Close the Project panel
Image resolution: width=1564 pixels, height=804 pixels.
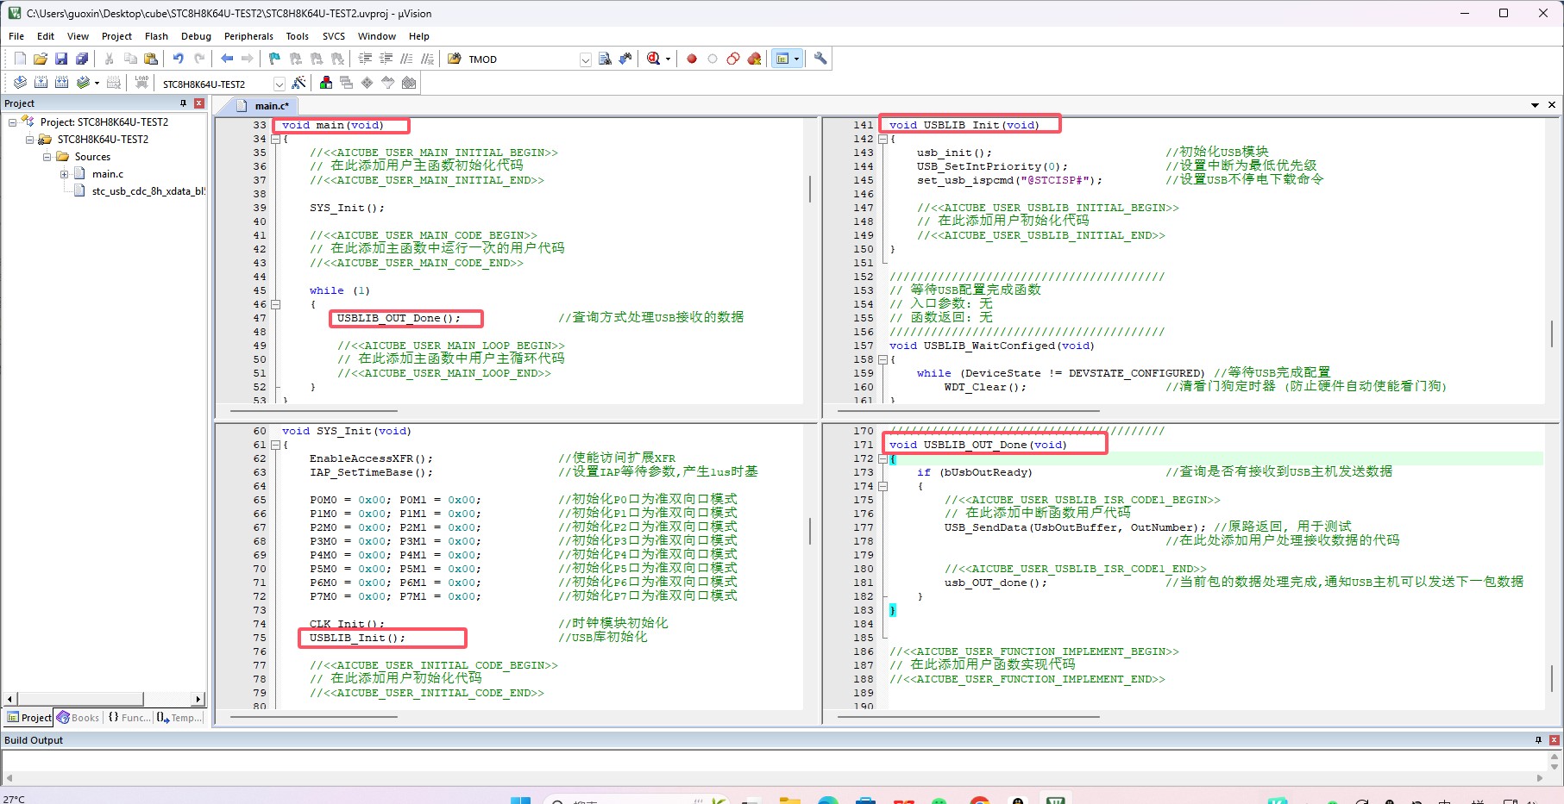tap(199, 103)
